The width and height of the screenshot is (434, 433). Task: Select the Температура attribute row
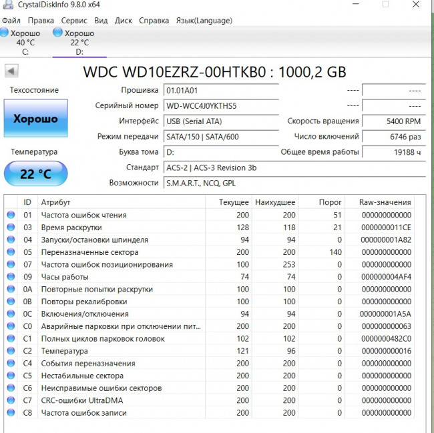pos(209,350)
